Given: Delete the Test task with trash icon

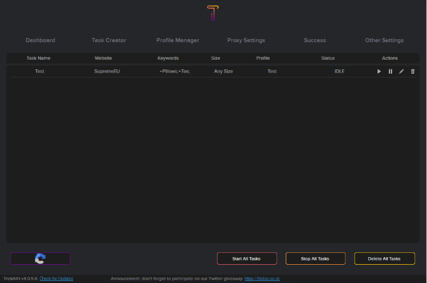Looking at the screenshot, I should (x=412, y=72).
